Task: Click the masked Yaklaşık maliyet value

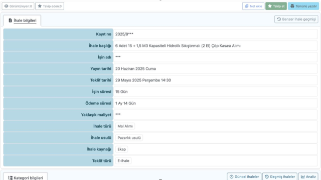Action: (x=118, y=114)
